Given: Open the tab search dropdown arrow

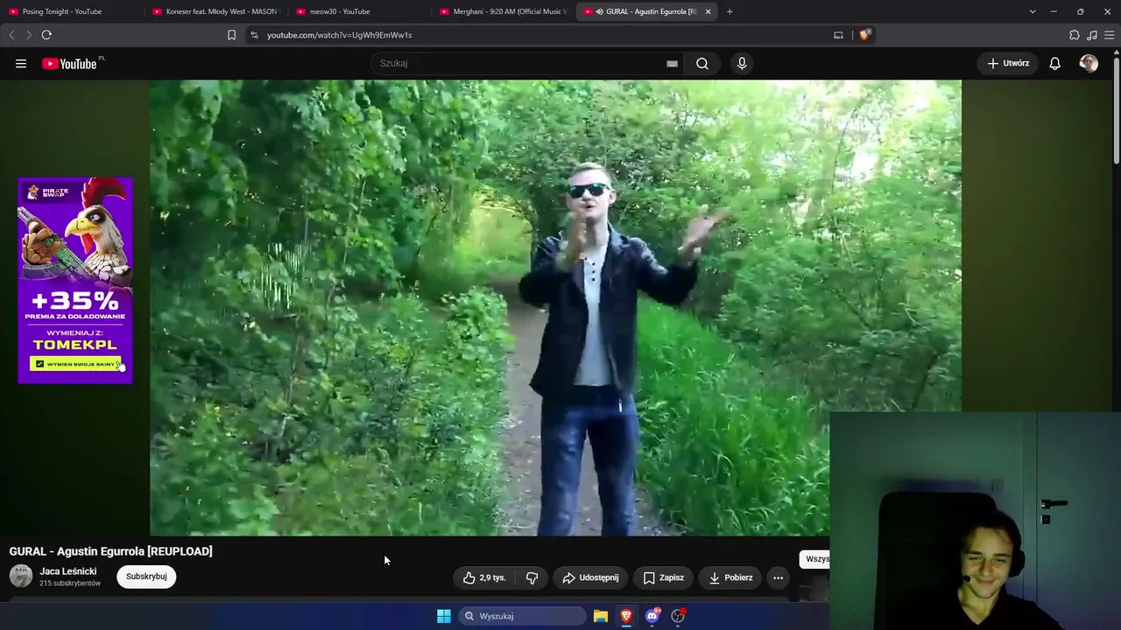Looking at the screenshot, I should [x=1033, y=11].
